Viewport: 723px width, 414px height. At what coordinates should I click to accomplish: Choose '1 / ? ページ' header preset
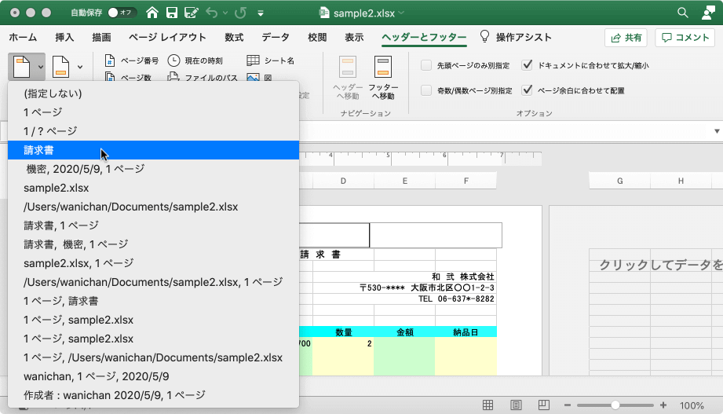(x=153, y=131)
